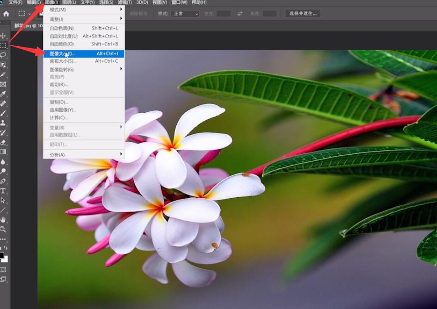The height and width of the screenshot is (309, 437).
Task: Select the Lasso tool
Action: (x=3, y=55)
